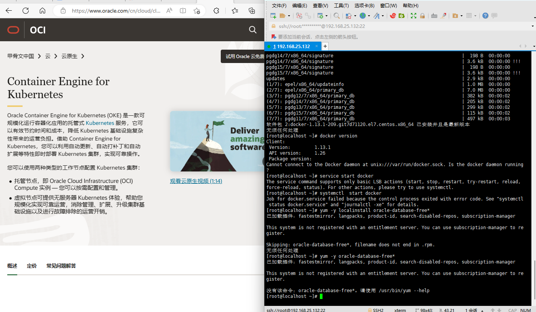Switch to the 定价 tab on Oracle page
Image resolution: width=536 pixels, height=312 pixels.
click(x=32, y=266)
